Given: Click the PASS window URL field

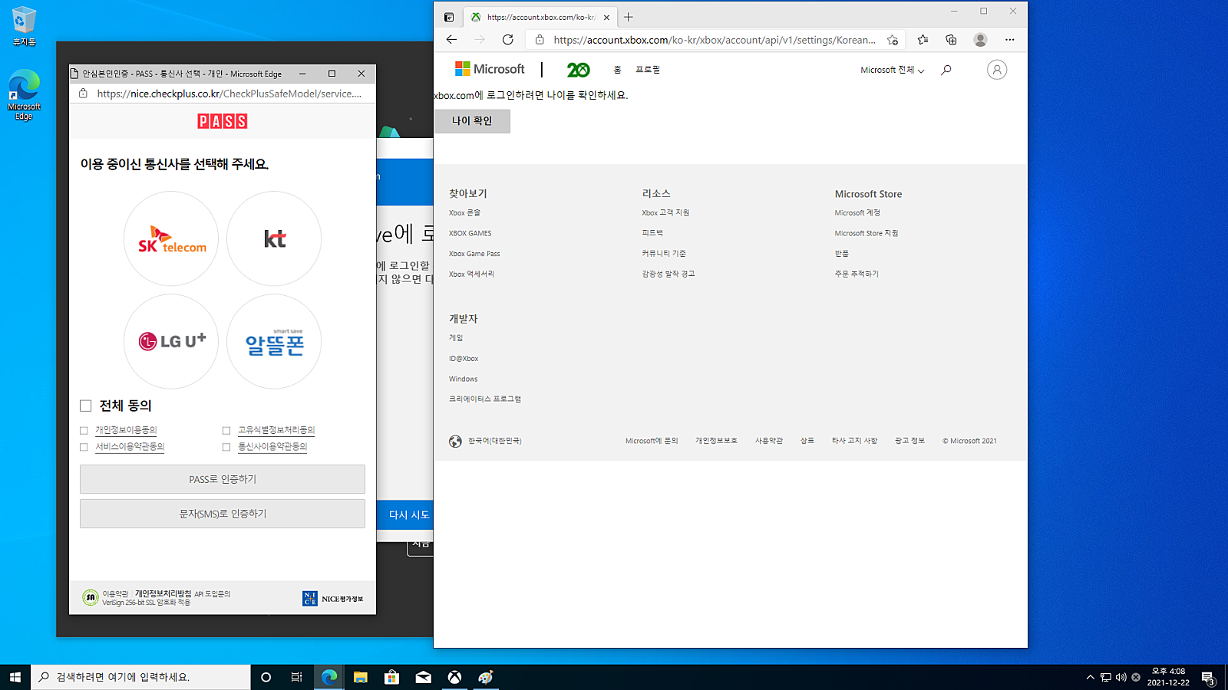Looking at the screenshot, I should pyautogui.click(x=229, y=94).
